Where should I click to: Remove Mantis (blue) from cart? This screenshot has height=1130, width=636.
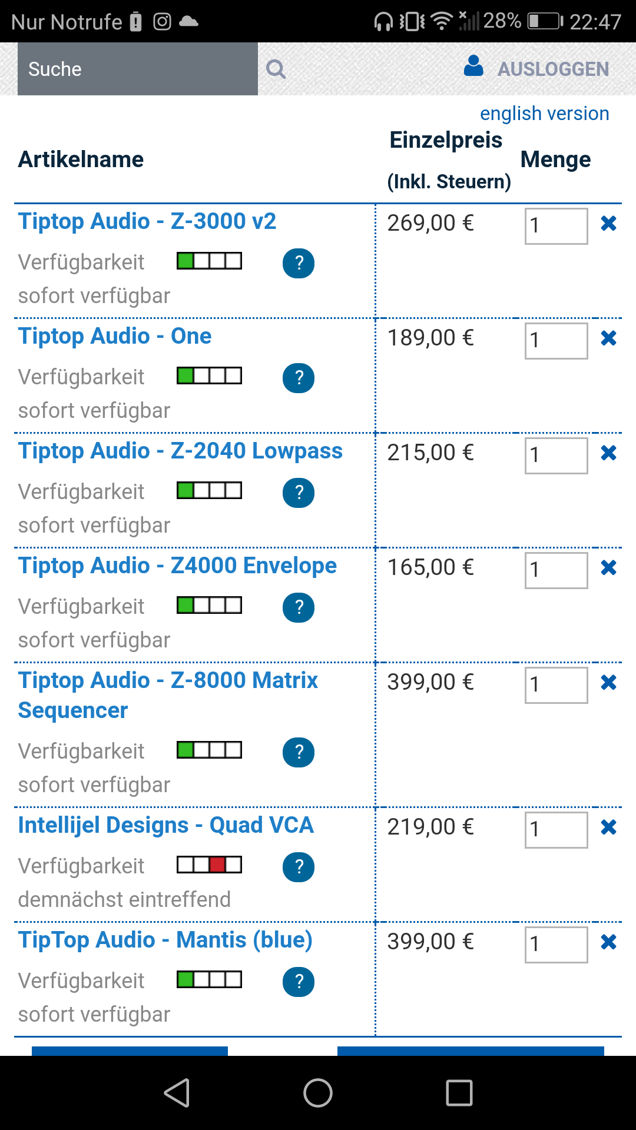608,942
